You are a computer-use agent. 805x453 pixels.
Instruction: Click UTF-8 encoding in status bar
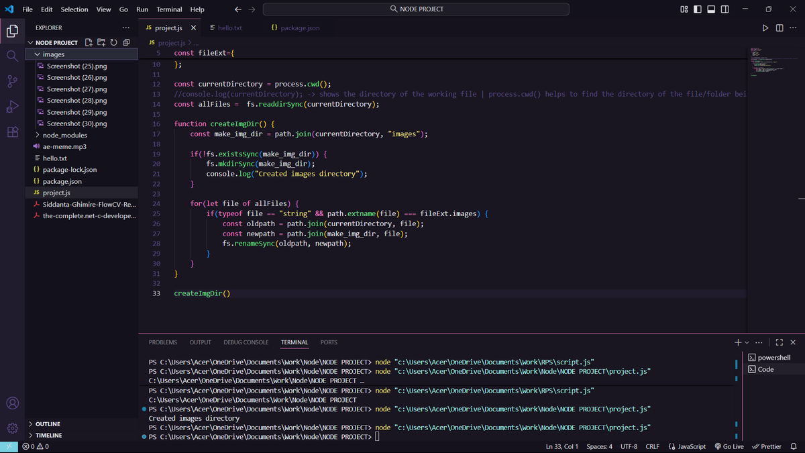click(x=629, y=446)
